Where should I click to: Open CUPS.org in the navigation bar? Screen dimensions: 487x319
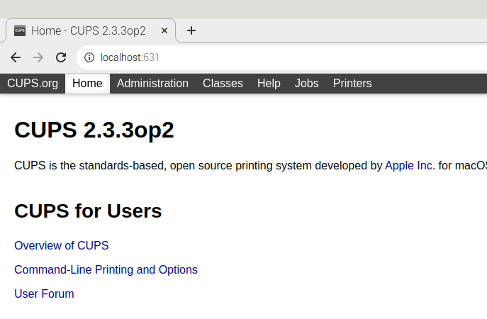33,83
